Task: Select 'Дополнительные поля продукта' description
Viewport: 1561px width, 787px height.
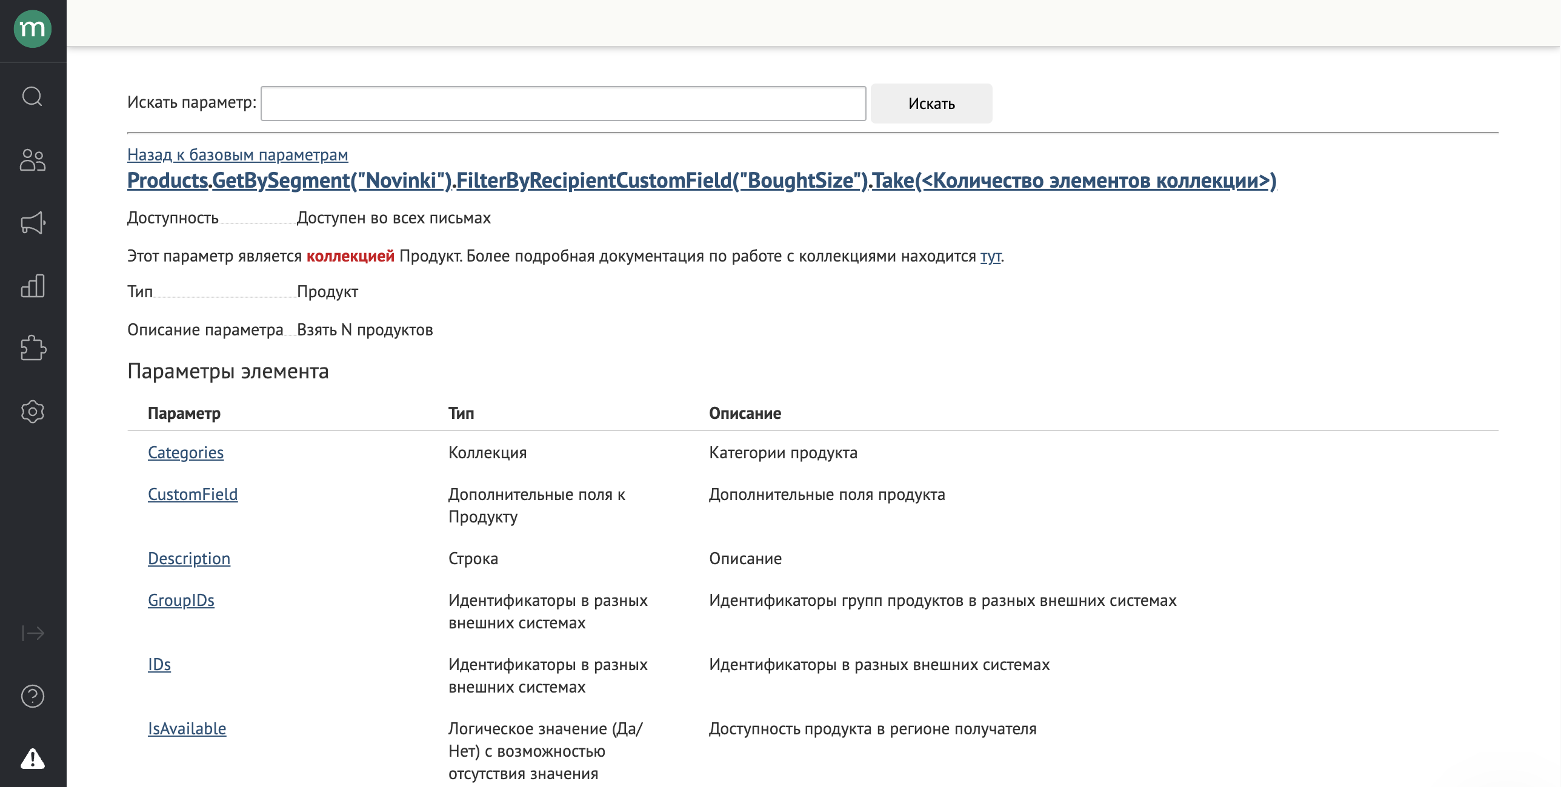Action: click(827, 495)
